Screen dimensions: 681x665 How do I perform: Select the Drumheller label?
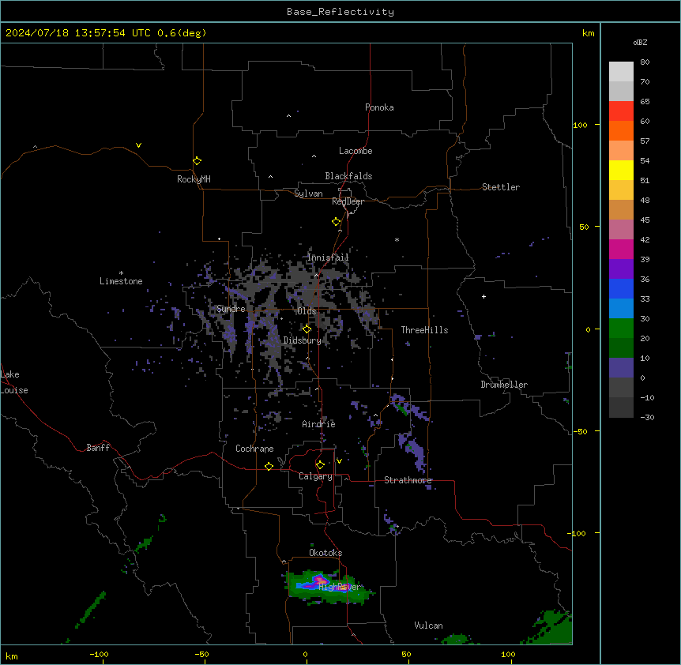504,385
